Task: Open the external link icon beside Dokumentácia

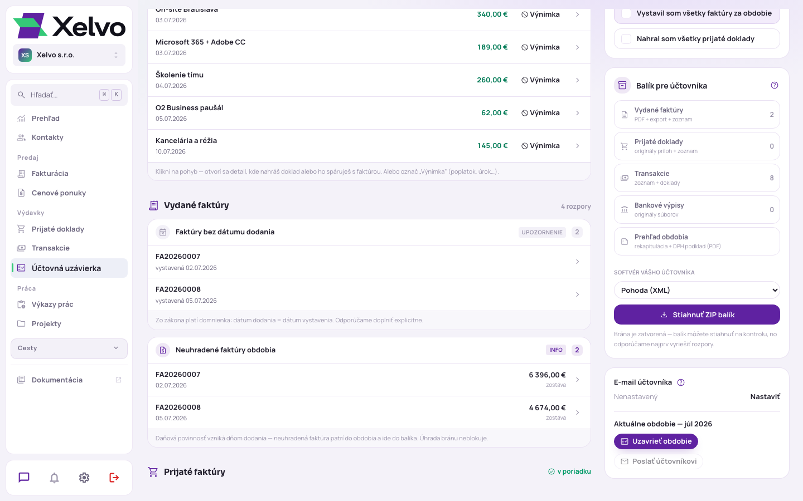Action: (x=118, y=380)
